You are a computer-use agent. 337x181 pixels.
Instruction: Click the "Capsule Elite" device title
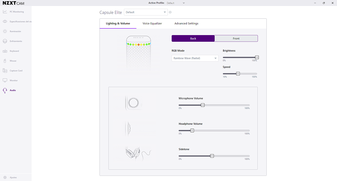111,12
